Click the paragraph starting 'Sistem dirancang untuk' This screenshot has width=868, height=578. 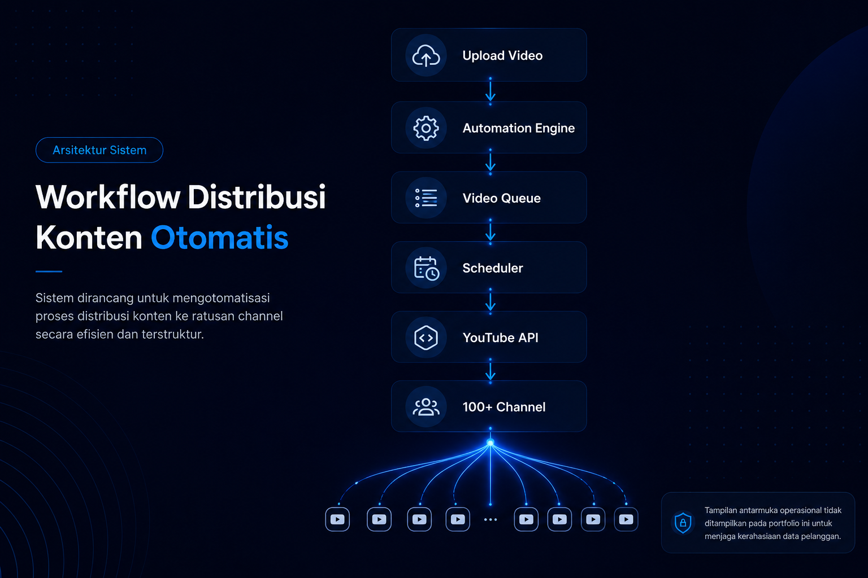(x=159, y=316)
